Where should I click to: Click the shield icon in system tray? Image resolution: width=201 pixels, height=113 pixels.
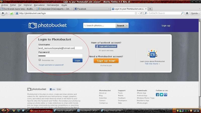pyautogui.click(x=178, y=111)
